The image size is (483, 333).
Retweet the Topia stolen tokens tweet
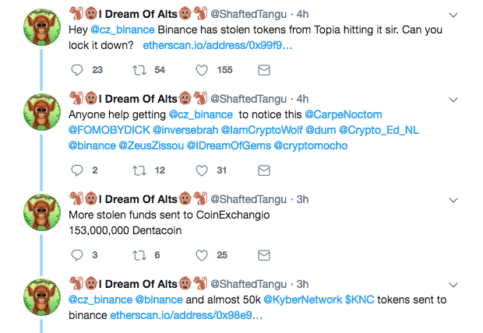(139, 70)
